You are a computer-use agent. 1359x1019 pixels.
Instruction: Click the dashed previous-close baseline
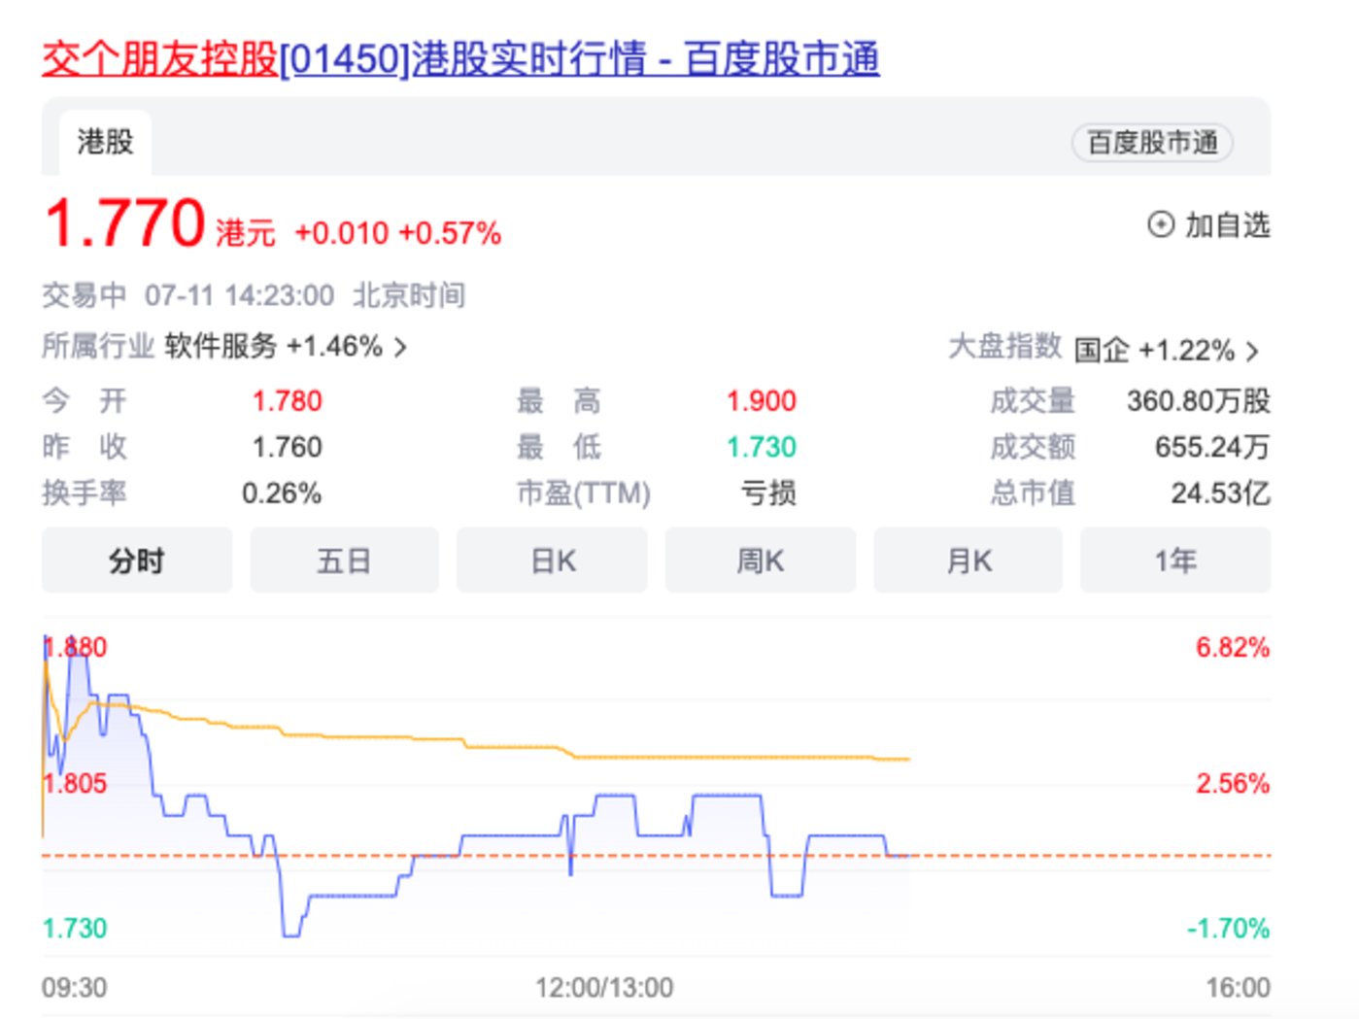pyautogui.click(x=1069, y=856)
